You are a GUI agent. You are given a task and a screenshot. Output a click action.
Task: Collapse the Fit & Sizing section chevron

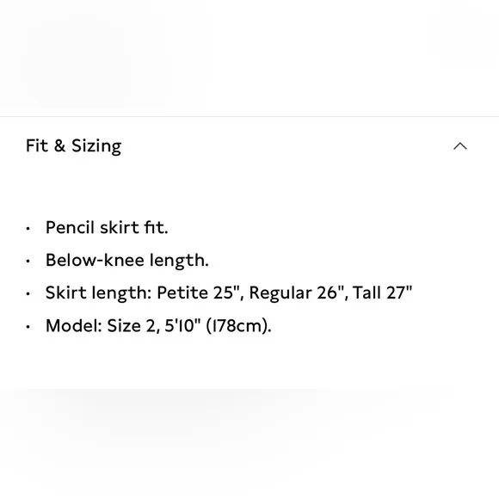pyautogui.click(x=460, y=146)
